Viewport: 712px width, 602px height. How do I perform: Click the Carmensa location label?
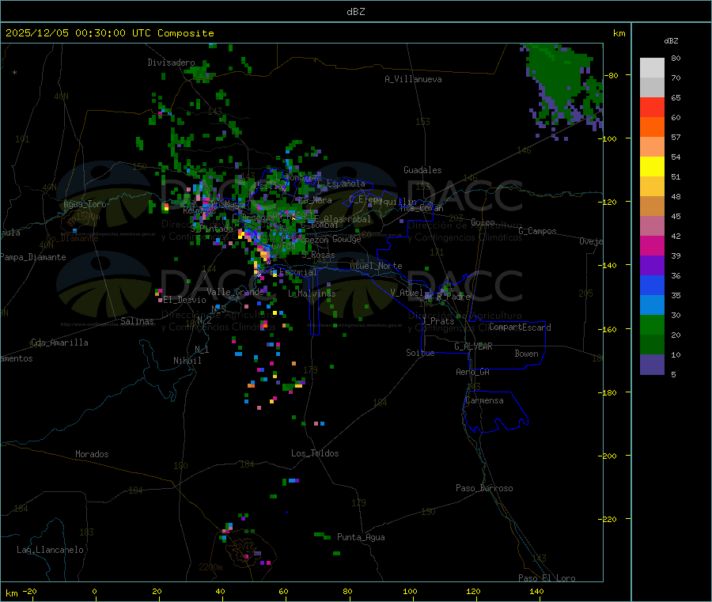[x=484, y=401]
